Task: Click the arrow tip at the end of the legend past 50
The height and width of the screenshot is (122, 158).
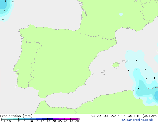Action: point(79,119)
